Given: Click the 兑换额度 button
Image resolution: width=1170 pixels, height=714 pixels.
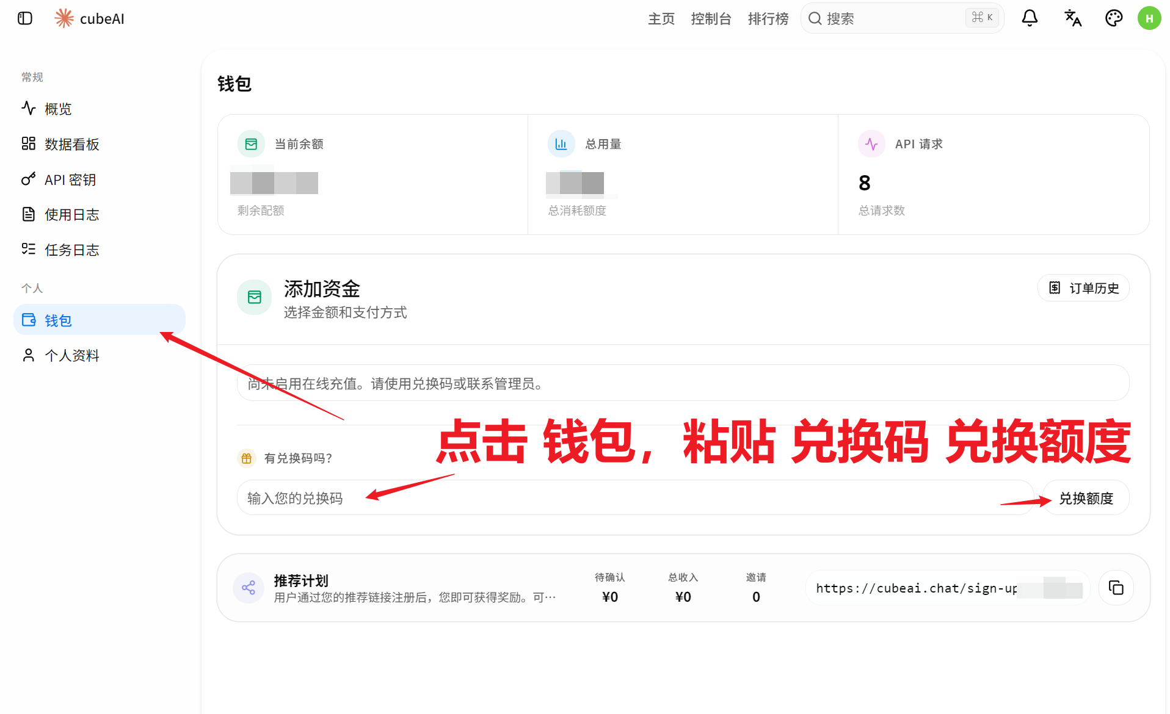Looking at the screenshot, I should (x=1086, y=498).
